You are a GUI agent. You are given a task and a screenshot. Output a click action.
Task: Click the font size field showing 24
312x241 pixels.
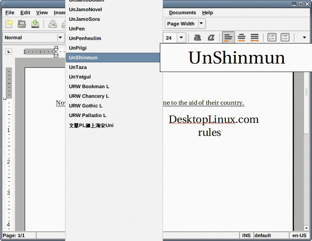(170, 38)
